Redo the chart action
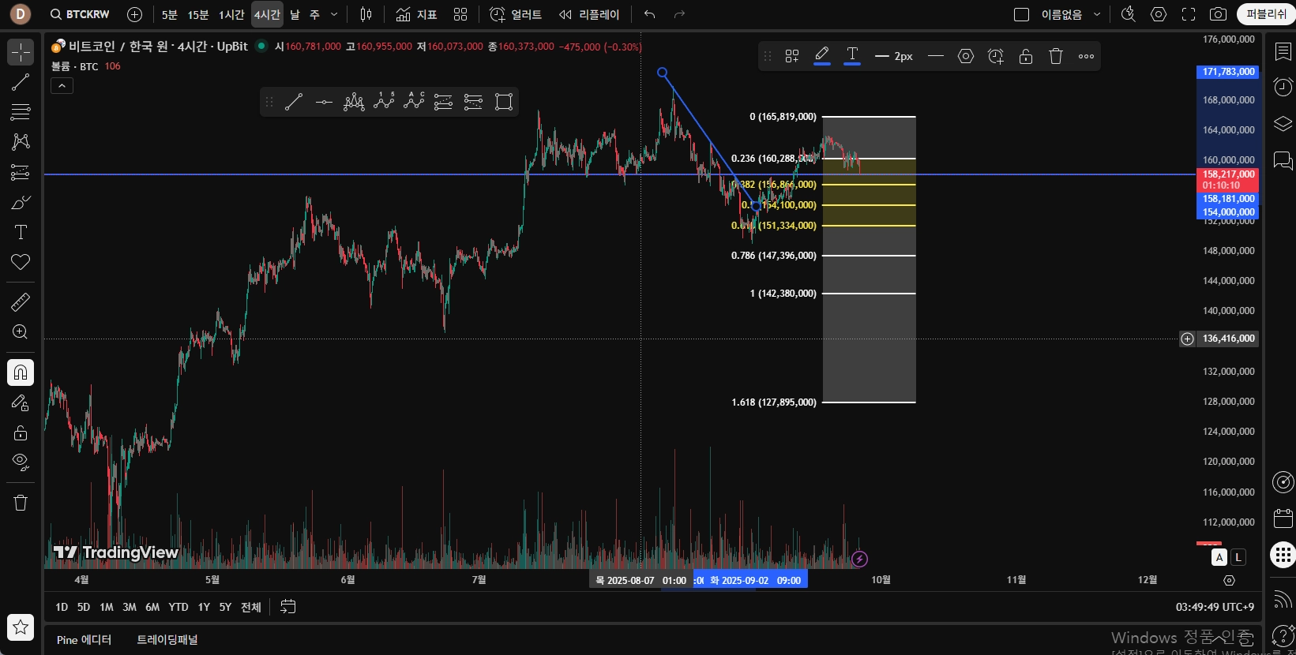This screenshot has height=655, width=1296. pos(679,14)
